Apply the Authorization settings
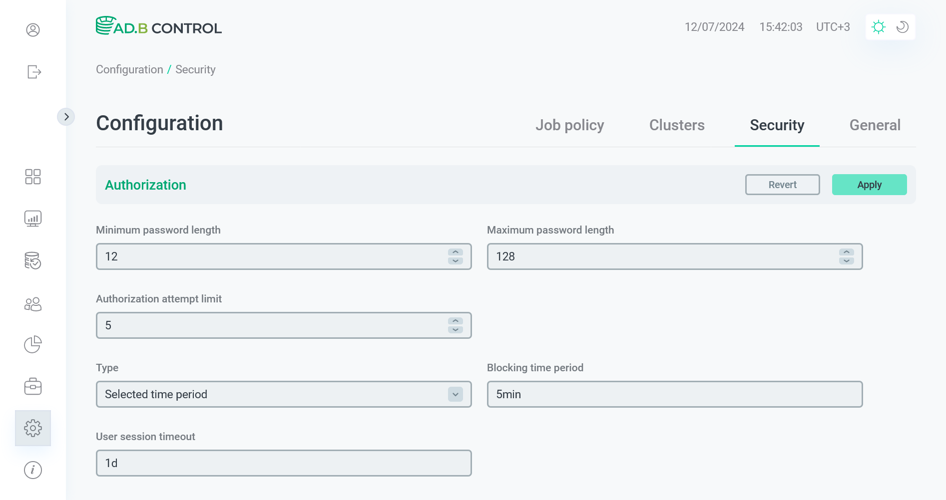 tap(869, 185)
